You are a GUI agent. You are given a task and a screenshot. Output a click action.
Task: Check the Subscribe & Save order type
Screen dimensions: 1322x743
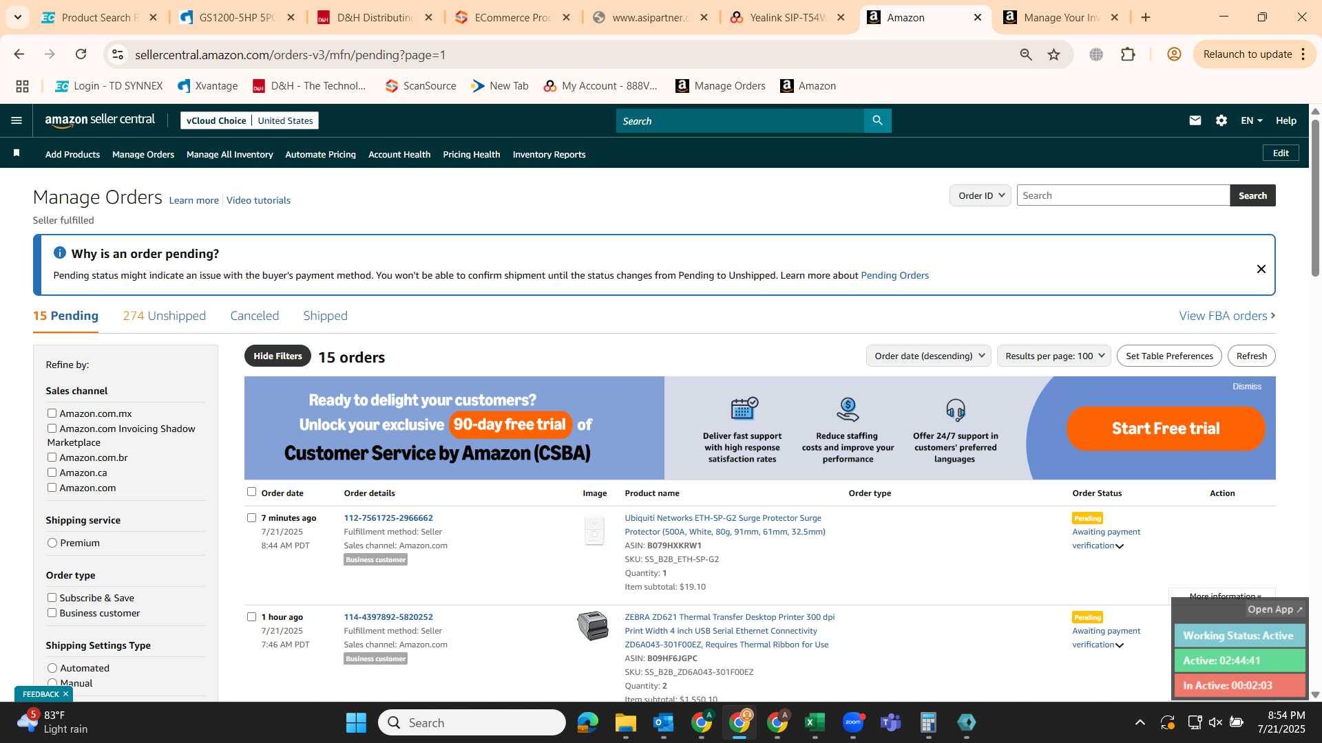[x=52, y=597]
